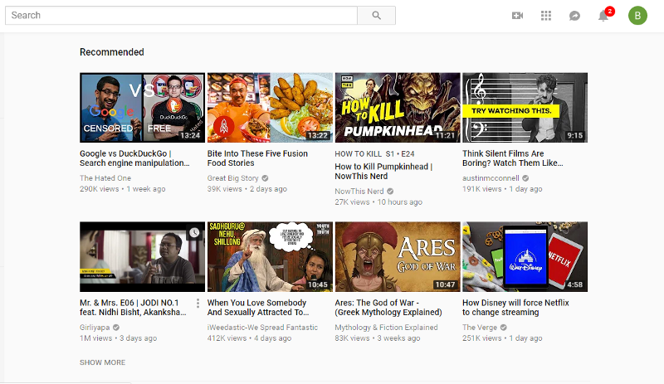
Task: Visit The Verge channel
Action: [480, 328]
